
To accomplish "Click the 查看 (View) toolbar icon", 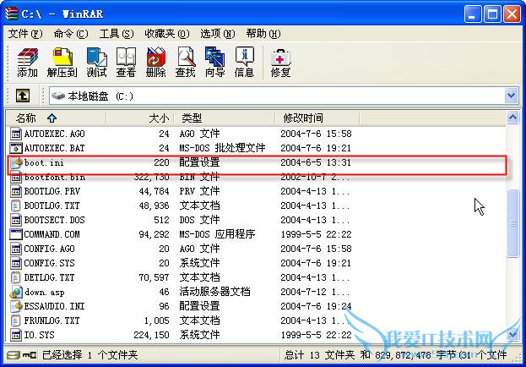I will (x=126, y=63).
